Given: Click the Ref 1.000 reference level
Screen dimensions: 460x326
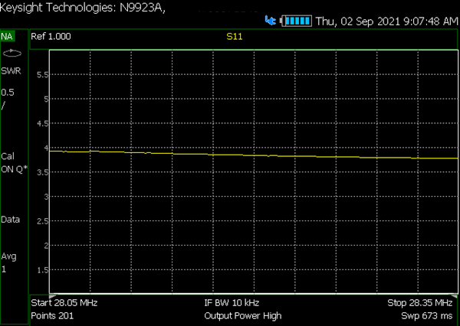Looking at the screenshot, I should coord(51,37).
